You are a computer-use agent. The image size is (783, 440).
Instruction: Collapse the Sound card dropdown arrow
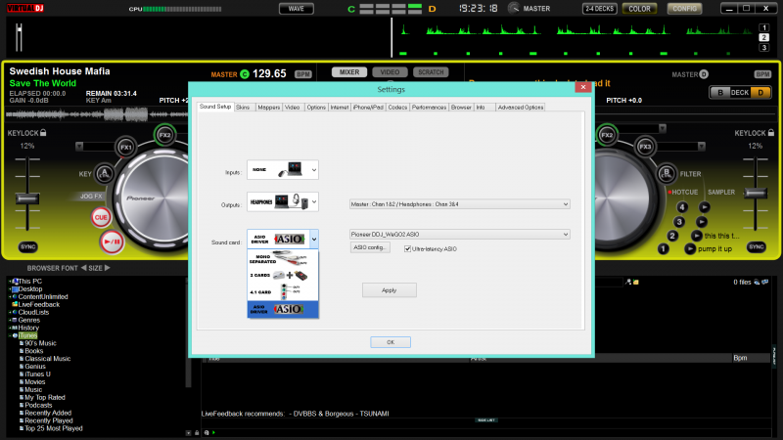click(314, 240)
